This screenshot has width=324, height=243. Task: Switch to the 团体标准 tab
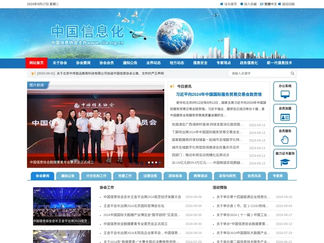pos(175,176)
